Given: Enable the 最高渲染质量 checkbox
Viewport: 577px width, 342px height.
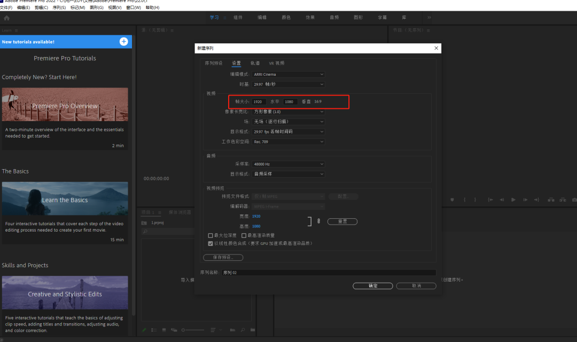Looking at the screenshot, I should (x=244, y=235).
